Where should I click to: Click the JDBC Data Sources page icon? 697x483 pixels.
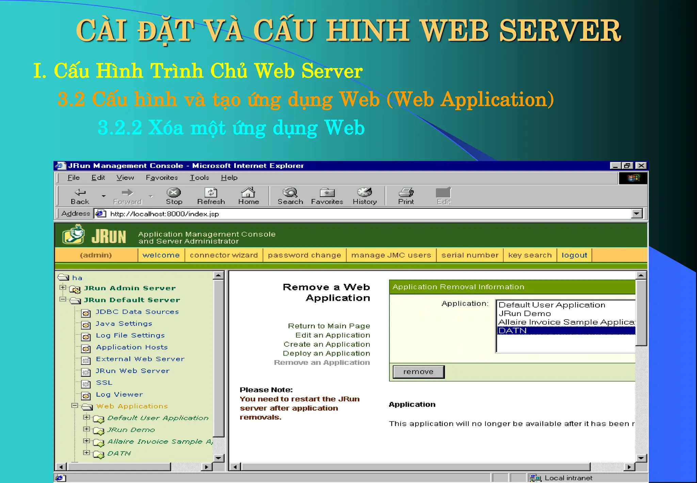click(x=86, y=313)
